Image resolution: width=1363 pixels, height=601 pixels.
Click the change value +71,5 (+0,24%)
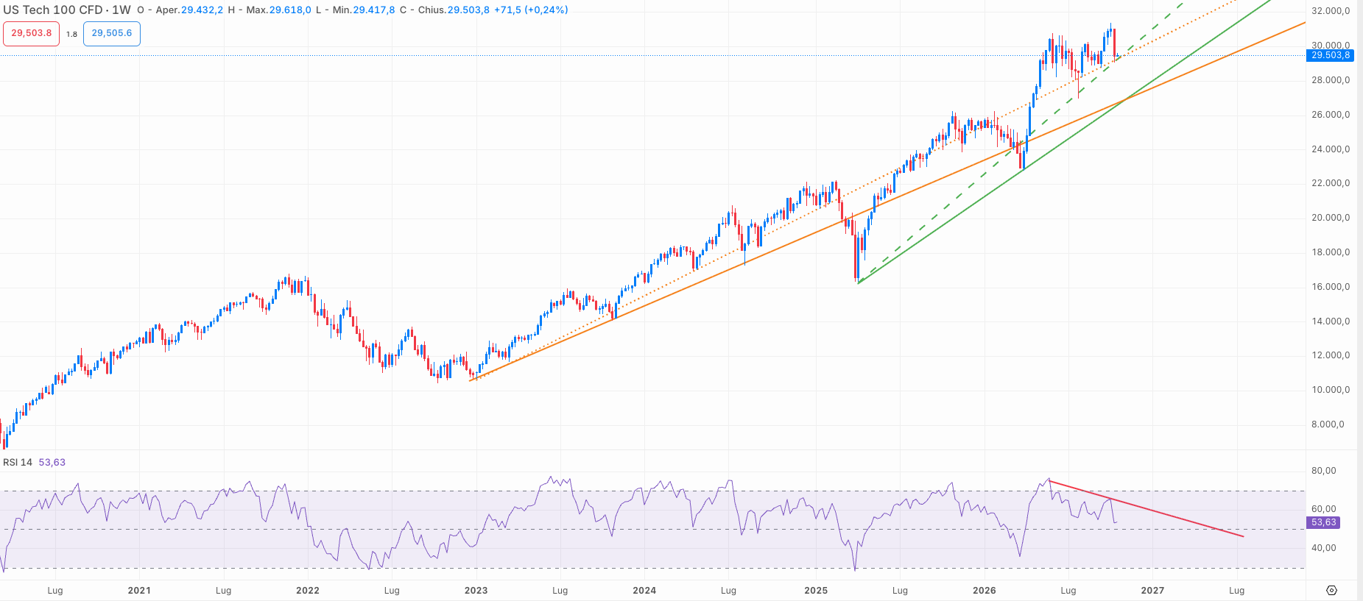[x=531, y=10]
